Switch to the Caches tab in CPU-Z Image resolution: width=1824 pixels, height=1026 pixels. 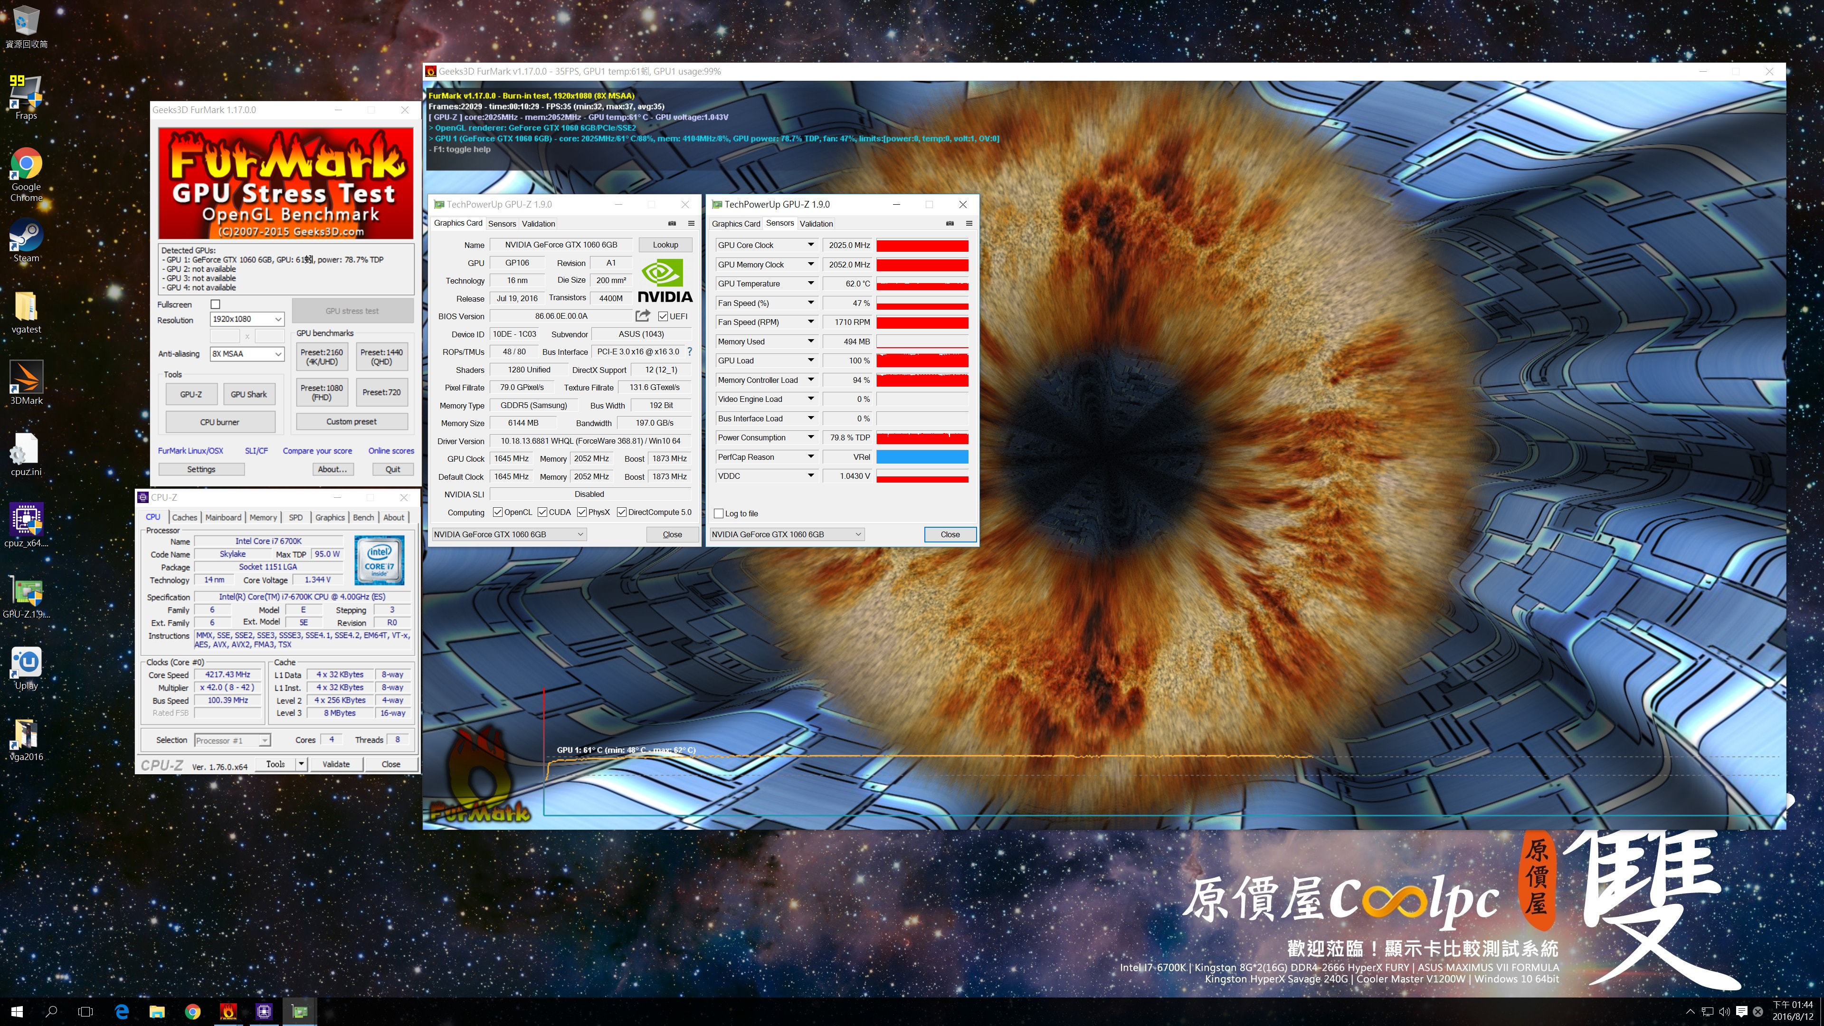coord(185,518)
